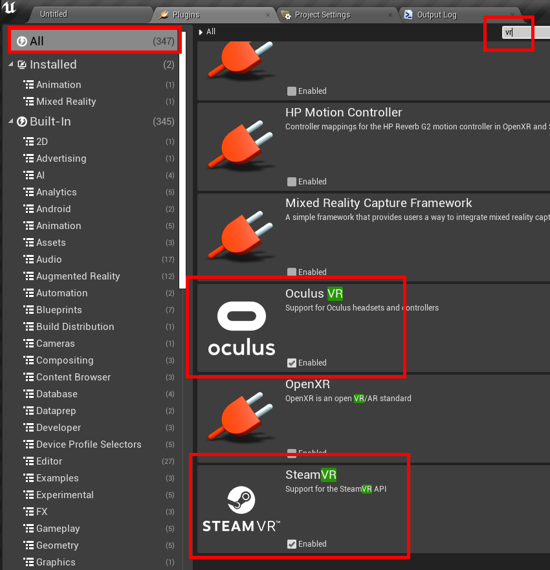Click the Installed category icon
550x570 pixels.
pyautogui.click(x=22, y=65)
